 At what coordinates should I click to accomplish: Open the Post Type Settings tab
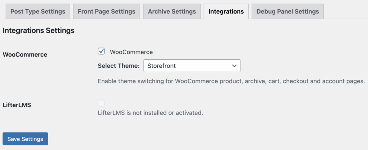[x=38, y=11]
